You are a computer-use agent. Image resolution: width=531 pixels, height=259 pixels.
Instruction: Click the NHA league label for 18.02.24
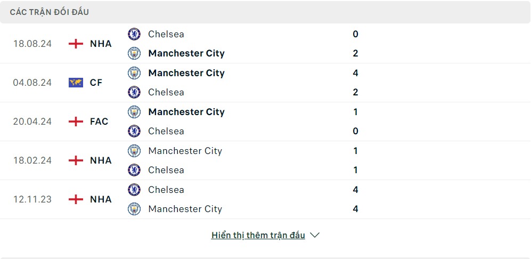point(101,160)
